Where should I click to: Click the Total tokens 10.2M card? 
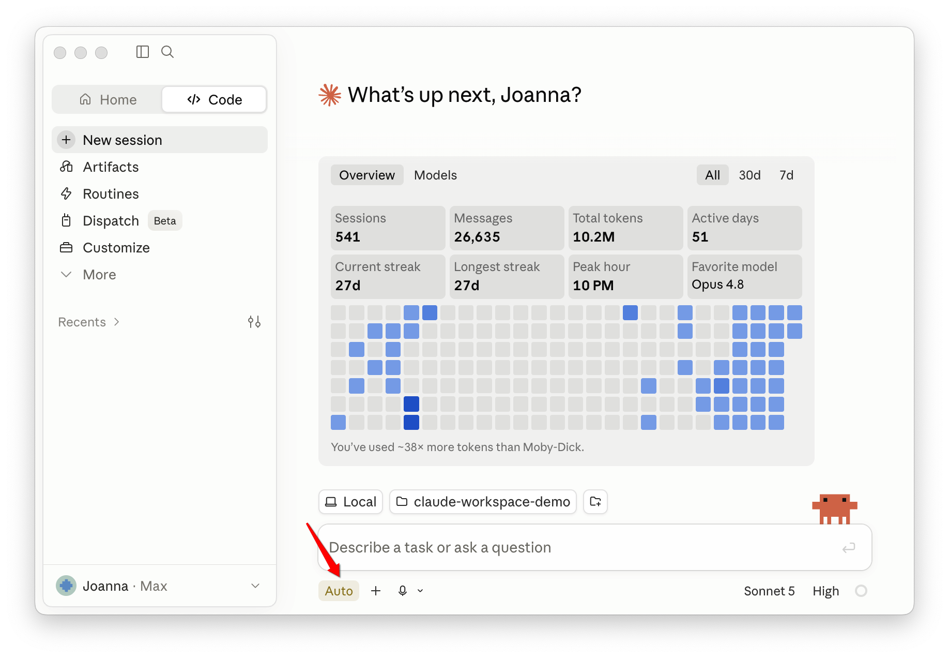(x=625, y=228)
